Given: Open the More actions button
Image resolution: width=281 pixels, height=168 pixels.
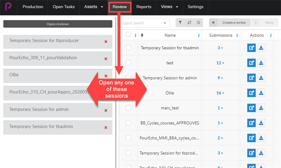Looking at the screenshot, I should click(265, 23).
